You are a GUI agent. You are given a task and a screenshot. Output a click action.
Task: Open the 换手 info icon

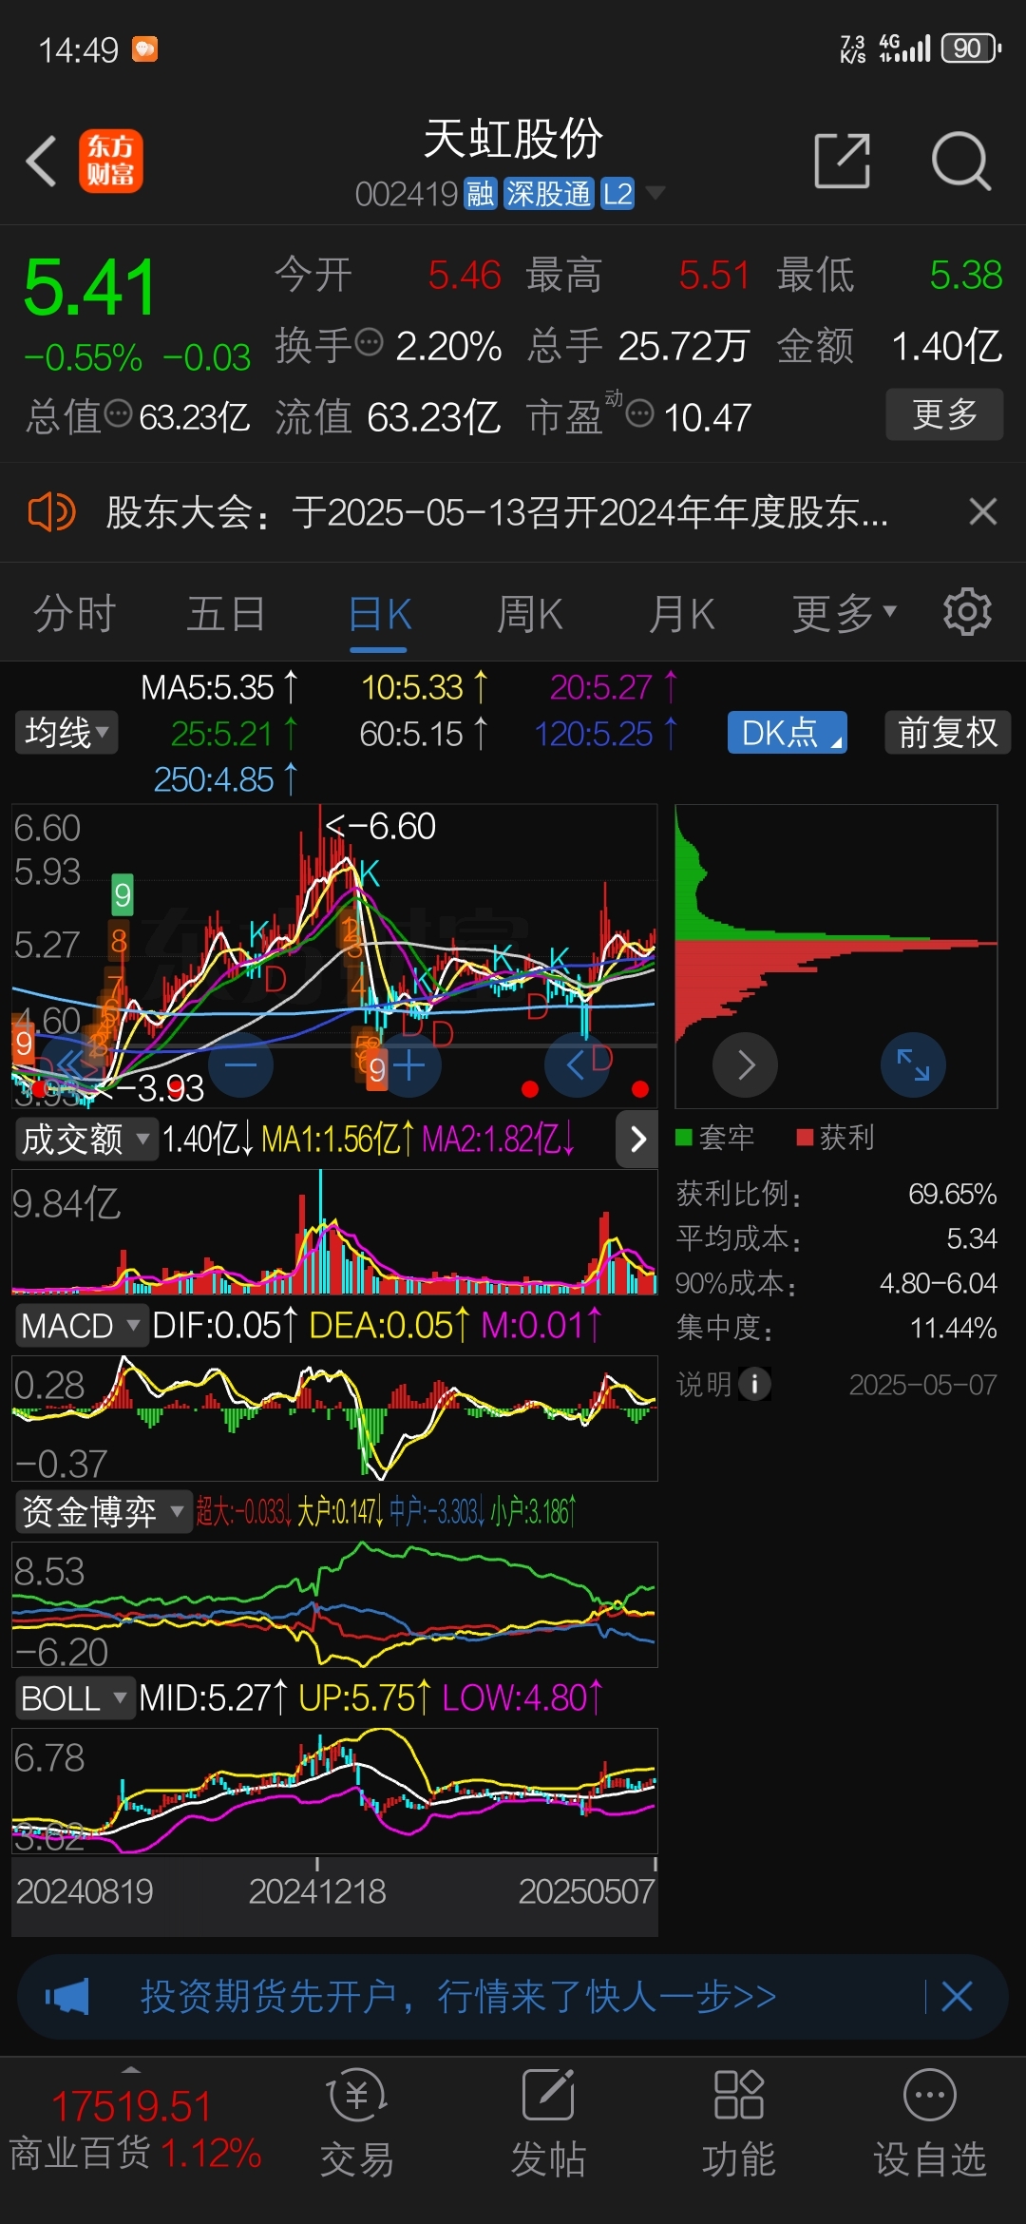coord(369,341)
